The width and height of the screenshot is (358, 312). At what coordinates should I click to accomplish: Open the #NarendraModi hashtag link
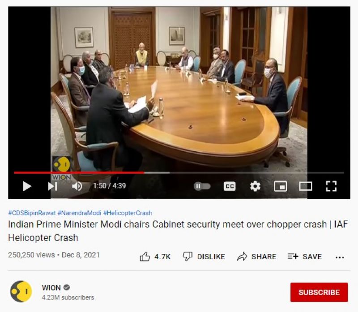(79, 213)
